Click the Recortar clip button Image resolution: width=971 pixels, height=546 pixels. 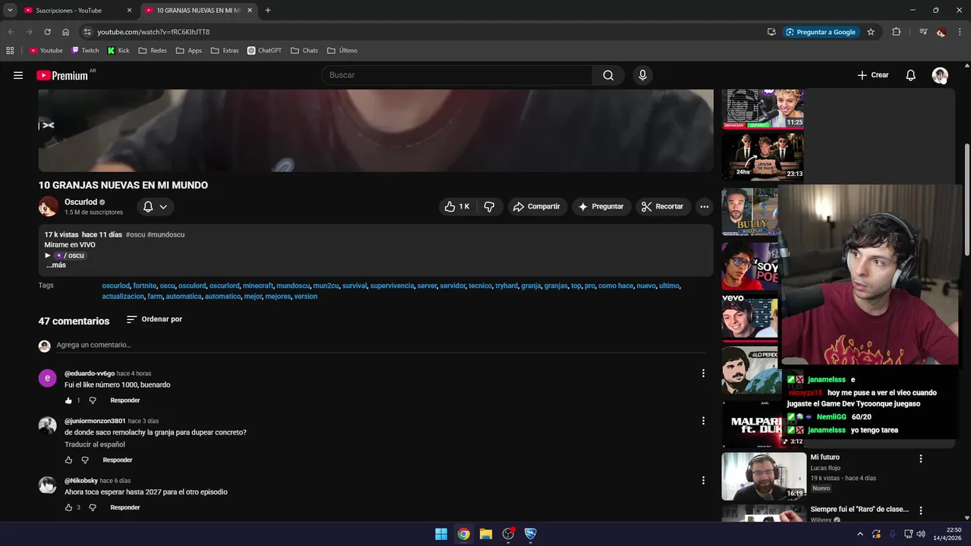click(x=662, y=206)
